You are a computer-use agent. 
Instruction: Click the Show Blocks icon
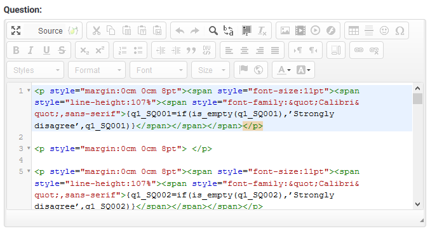pos(336,50)
